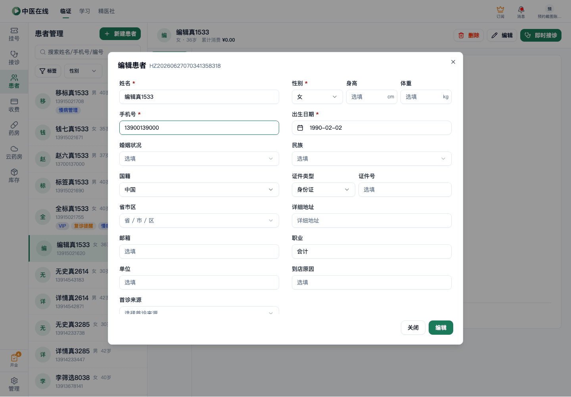Click the 中医在线 logo
Screen dimensions: 571x397
(30, 11)
